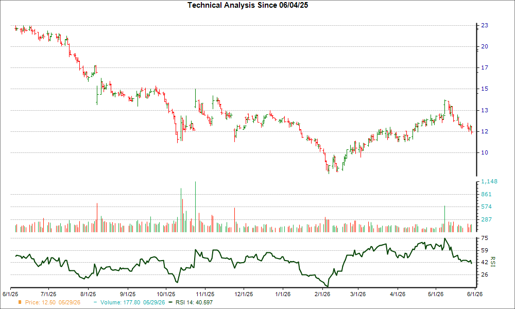515x309 pixels.
Task: Click the date label 6/1/25
Action: click(10, 294)
